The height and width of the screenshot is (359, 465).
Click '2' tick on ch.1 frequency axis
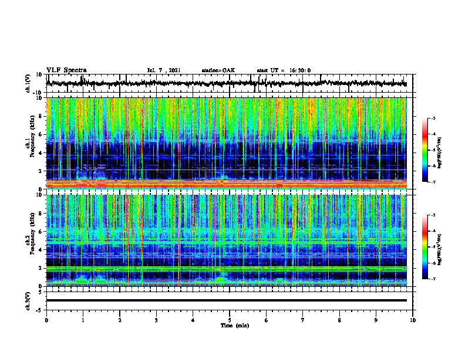tap(41, 171)
